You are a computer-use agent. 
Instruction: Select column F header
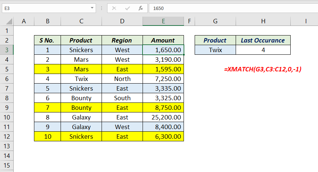tap(189, 21)
